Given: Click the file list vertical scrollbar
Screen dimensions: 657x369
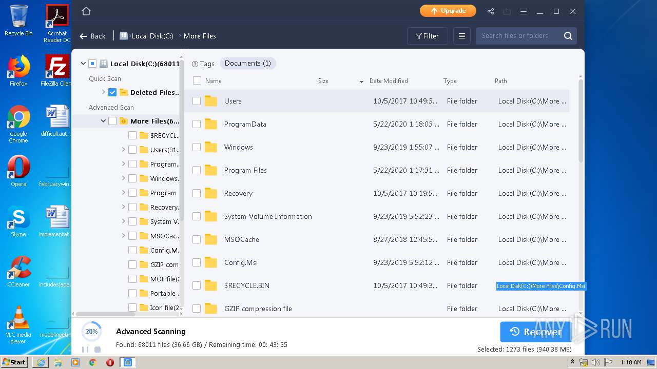Looking at the screenshot, I should point(581,120).
